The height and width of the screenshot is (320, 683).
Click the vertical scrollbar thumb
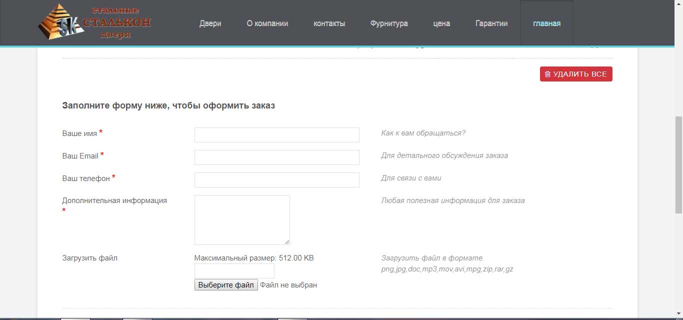point(678,165)
